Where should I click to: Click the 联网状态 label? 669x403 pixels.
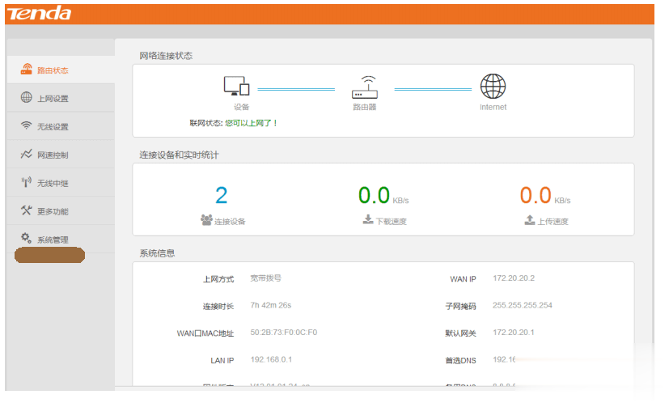pyautogui.click(x=206, y=123)
